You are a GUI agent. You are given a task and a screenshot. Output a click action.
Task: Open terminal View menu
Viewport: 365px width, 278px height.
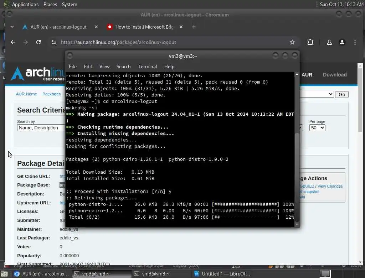(104, 66)
